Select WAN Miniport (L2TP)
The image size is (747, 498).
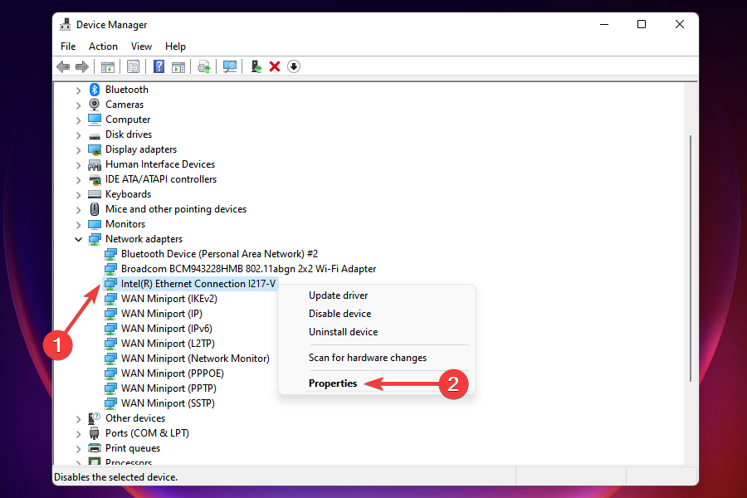click(168, 344)
